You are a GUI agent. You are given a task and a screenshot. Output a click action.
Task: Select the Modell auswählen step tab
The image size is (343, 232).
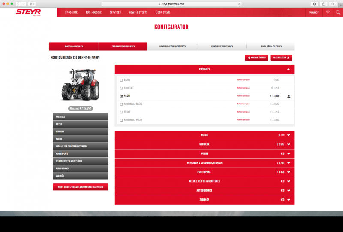(73, 46)
